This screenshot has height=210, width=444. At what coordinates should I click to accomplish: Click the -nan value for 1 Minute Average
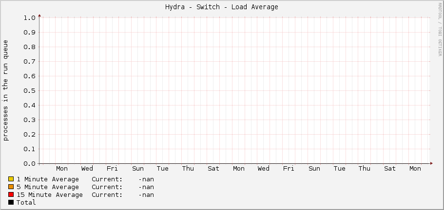(x=146, y=179)
